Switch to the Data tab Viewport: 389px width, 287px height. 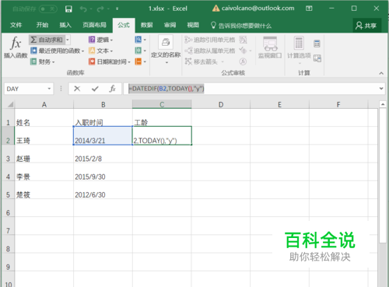pyautogui.click(x=146, y=25)
